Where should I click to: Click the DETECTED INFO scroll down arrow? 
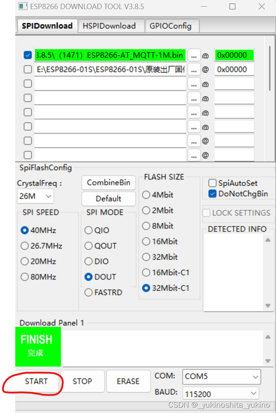268,306
